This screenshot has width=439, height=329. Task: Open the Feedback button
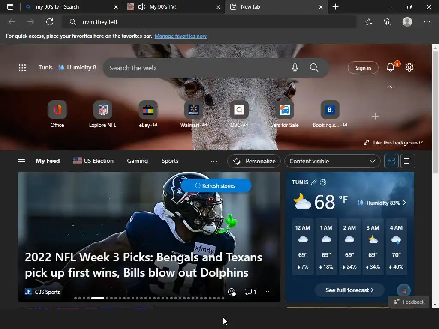click(409, 302)
